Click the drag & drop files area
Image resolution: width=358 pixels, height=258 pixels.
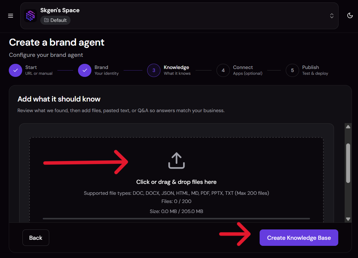click(x=176, y=180)
